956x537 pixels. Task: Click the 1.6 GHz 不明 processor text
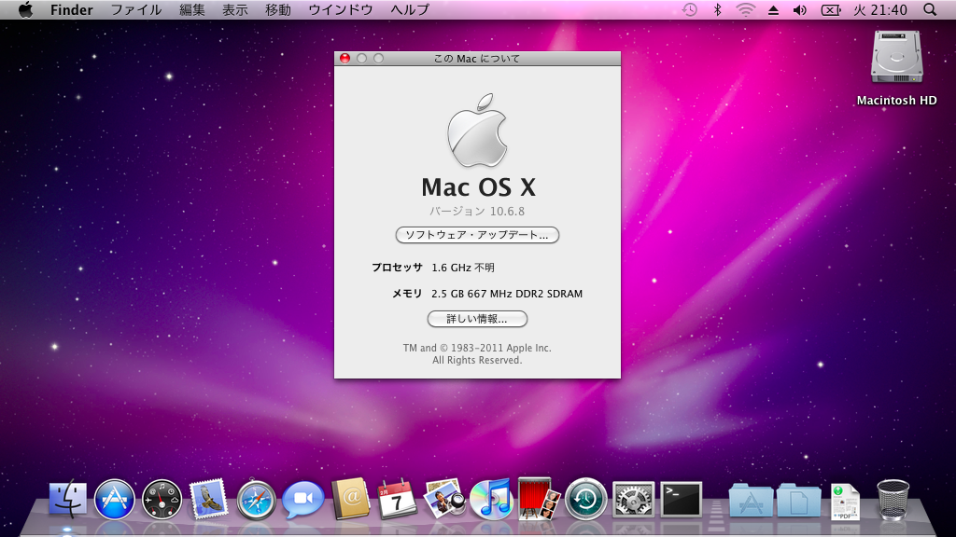click(x=463, y=268)
